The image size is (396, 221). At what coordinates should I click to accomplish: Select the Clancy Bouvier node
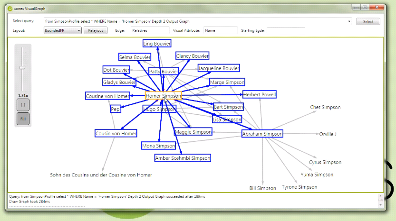(x=193, y=55)
